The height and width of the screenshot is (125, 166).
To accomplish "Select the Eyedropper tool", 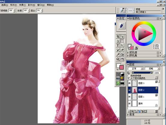I will (118, 55).
